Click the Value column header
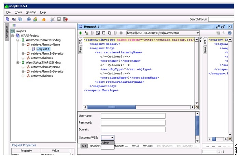Image resolution: width=239 pixels, height=157 pixels. [55, 151]
